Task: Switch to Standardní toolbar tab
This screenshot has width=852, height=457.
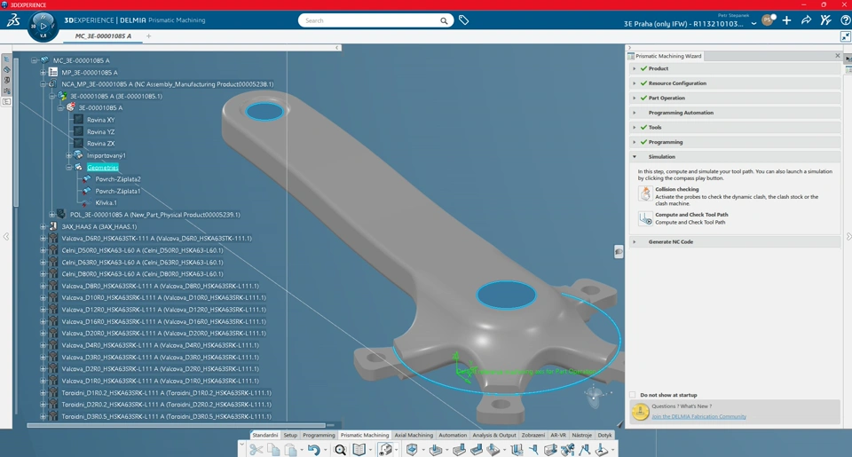Action: [x=265, y=436]
